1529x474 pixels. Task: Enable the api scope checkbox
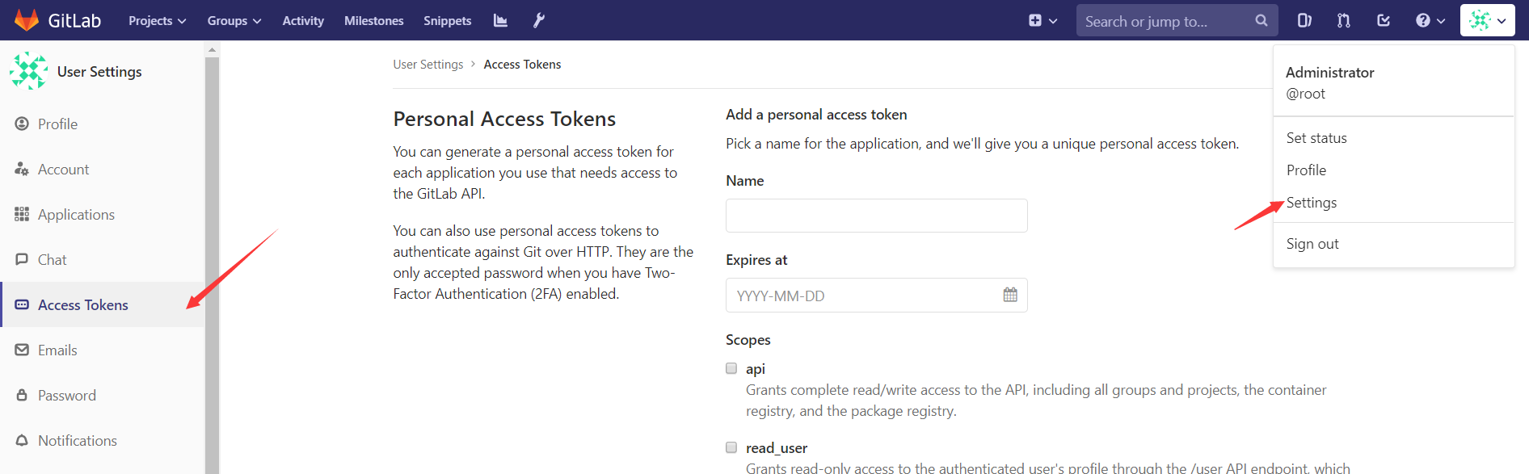point(731,368)
